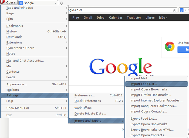This screenshot has height=138, width=189.
Task: Choose Import Konqueror Bookmarks
Action: click(156, 106)
